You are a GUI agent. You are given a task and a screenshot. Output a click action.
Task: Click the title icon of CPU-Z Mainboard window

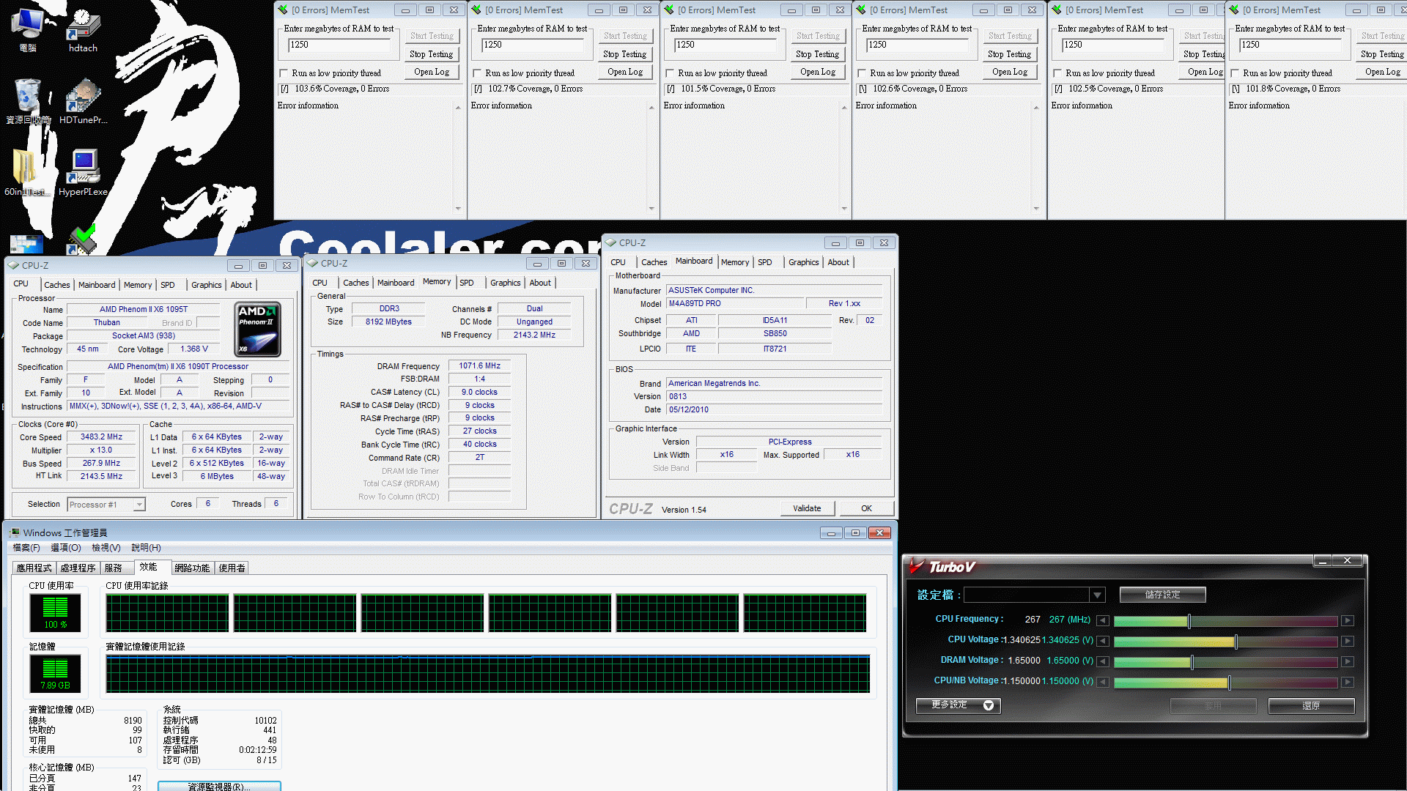tap(610, 242)
